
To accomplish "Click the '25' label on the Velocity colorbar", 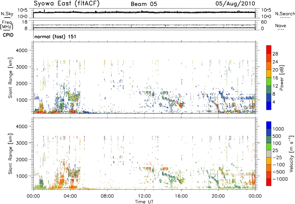I will [x=275, y=151].
